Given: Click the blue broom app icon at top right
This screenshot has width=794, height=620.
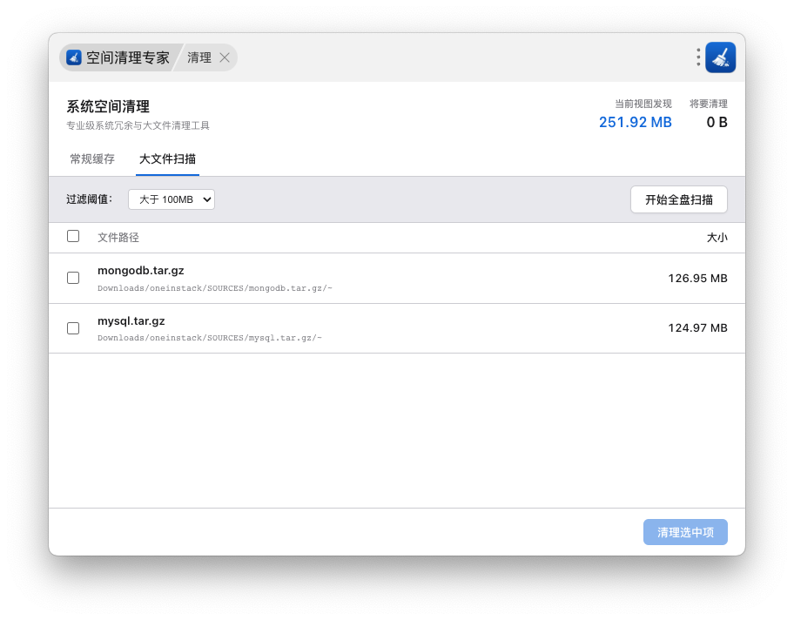Looking at the screenshot, I should click(x=720, y=57).
